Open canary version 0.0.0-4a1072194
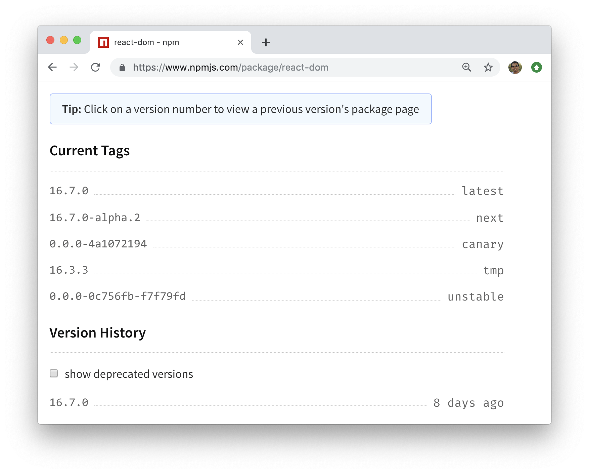Viewport: 589px width, 474px height. point(98,244)
